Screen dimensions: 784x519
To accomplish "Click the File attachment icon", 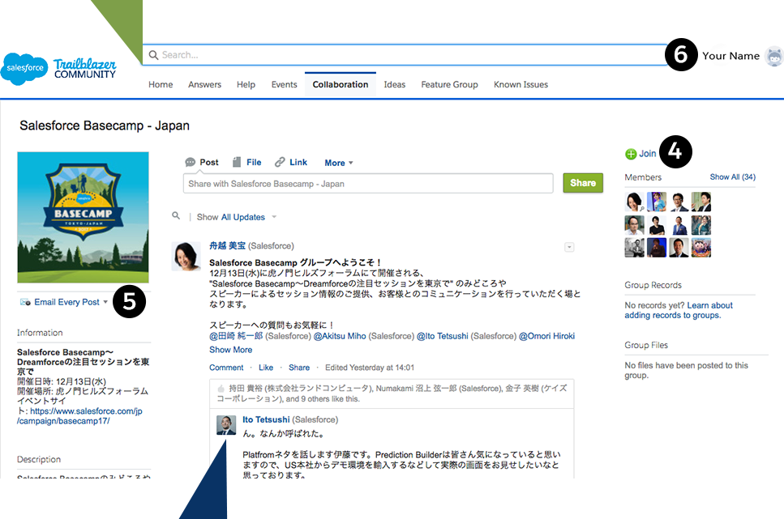I will pos(237,163).
